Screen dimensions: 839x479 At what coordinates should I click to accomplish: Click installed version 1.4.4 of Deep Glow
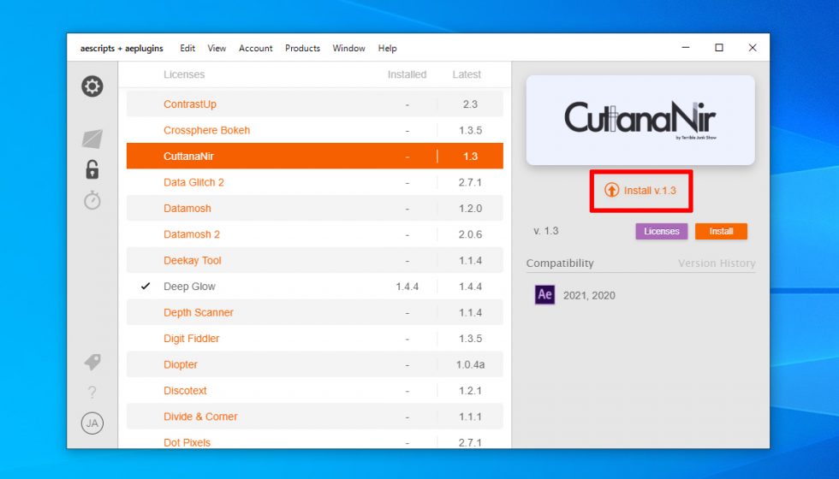(408, 287)
